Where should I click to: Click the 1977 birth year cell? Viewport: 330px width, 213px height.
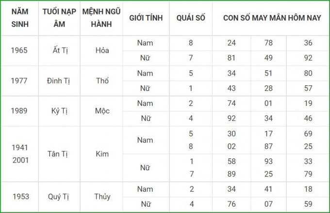pyautogui.click(x=20, y=81)
